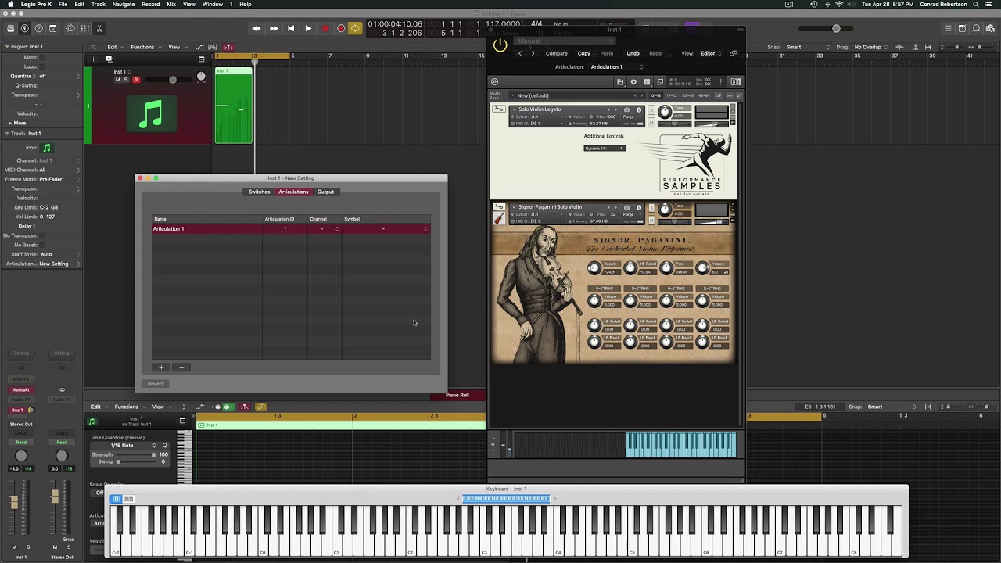This screenshot has height=563, width=1001.
Task: Open Smart Controls dial icon
Action: [70, 29]
